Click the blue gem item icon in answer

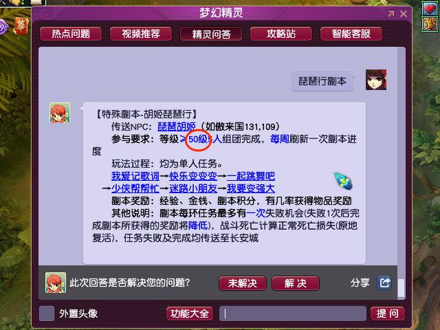344,181
